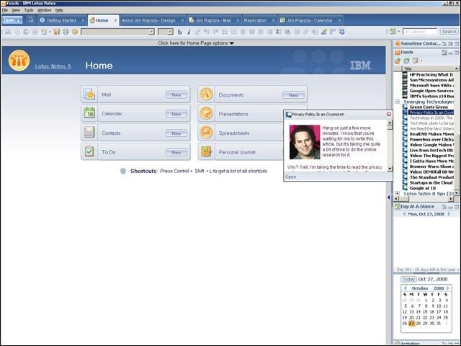Apply bold with the b toolbar icon
Image resolution: width=461 pixels, height=346 pixels.
pyautogui.click(x=179, y=32)
